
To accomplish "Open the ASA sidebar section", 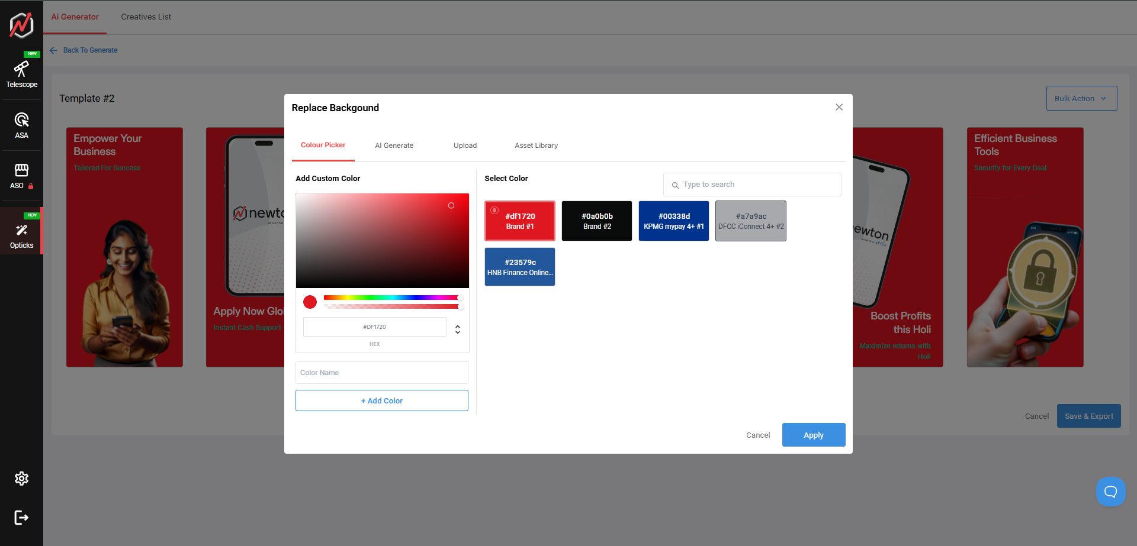I will point(21,125).
